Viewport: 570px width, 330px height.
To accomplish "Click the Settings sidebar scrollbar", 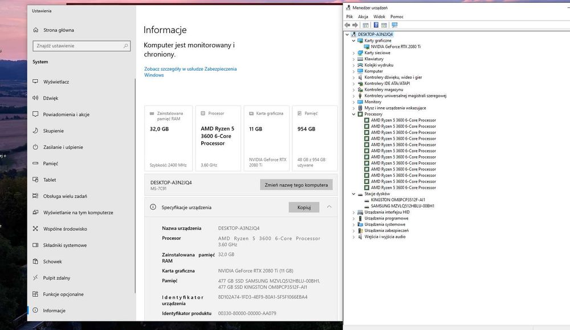I will tap(135, 185).
